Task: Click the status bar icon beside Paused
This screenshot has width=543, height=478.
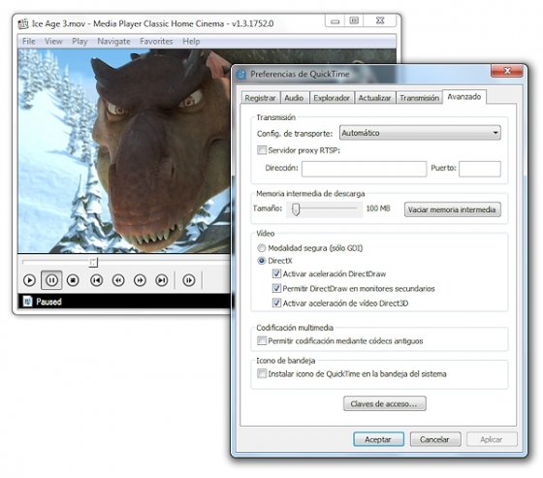Action: pyautogui.click(x=27, y=302)
